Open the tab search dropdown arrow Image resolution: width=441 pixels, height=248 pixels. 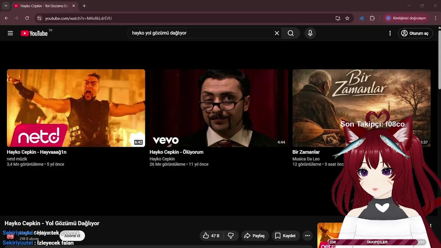(6, 6)
